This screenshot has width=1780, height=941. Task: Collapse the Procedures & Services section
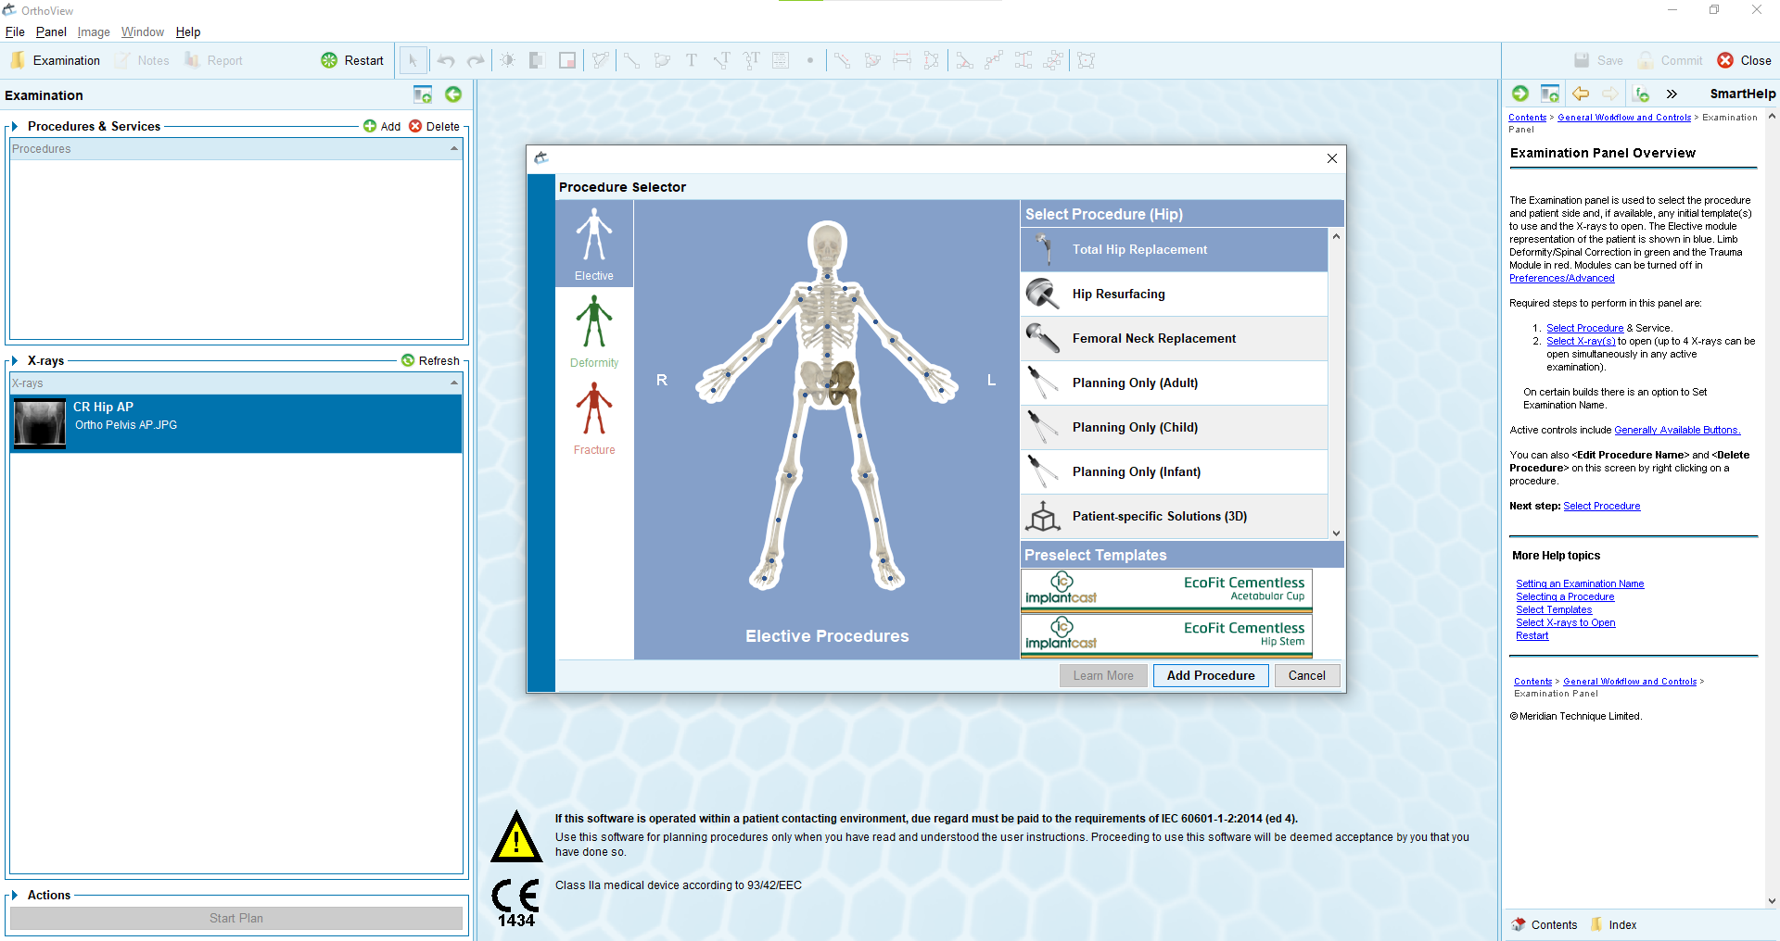(15, 126)
